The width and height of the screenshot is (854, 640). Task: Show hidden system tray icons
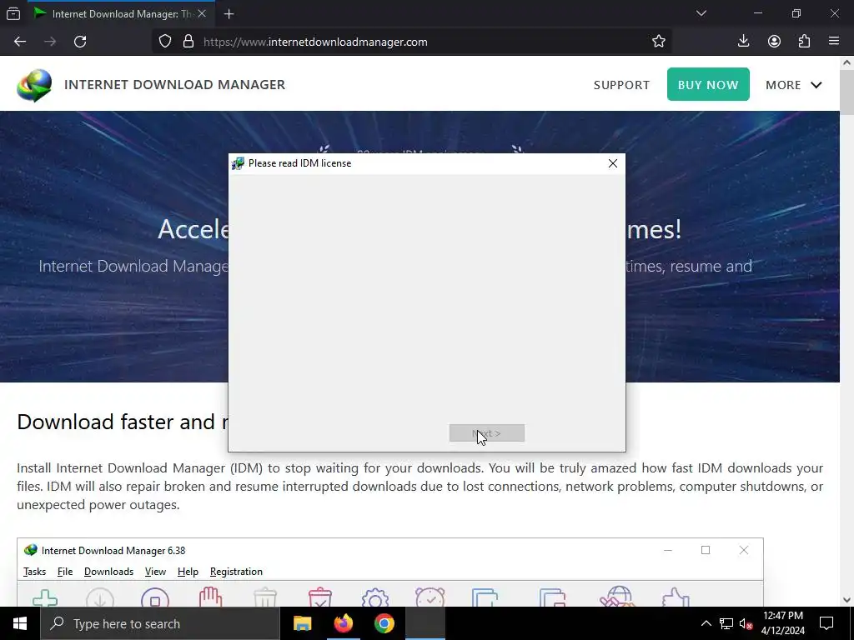coord(706,623)
